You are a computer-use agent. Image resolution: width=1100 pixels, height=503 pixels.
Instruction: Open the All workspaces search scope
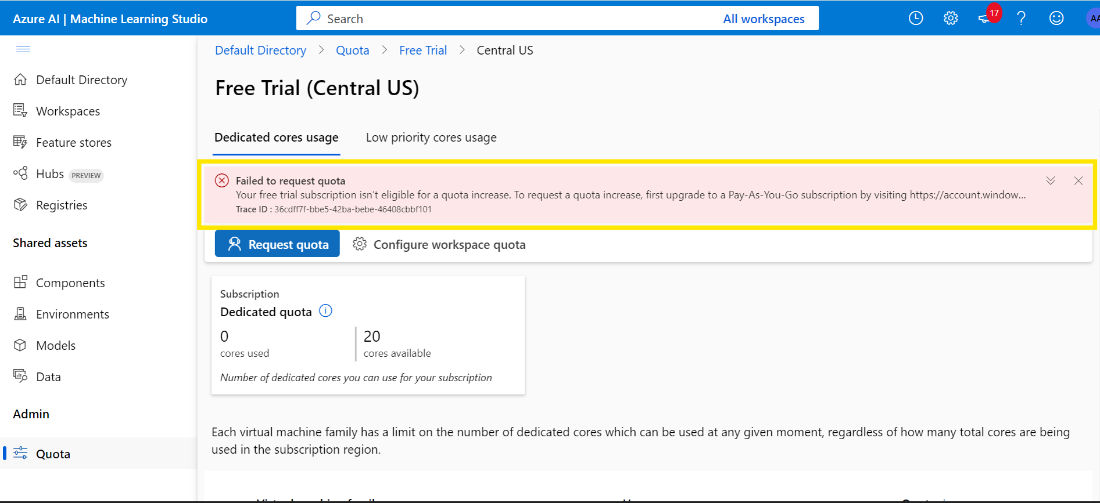click(764, 19)
